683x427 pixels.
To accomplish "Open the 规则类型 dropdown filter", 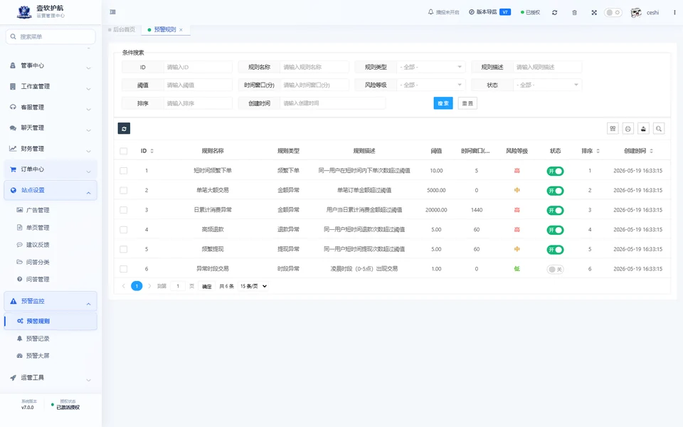I will (431, 67).
